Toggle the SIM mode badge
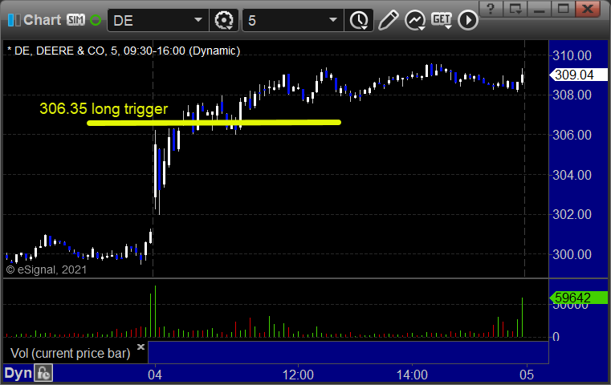611x385 pixels. (x=75, y=19)
